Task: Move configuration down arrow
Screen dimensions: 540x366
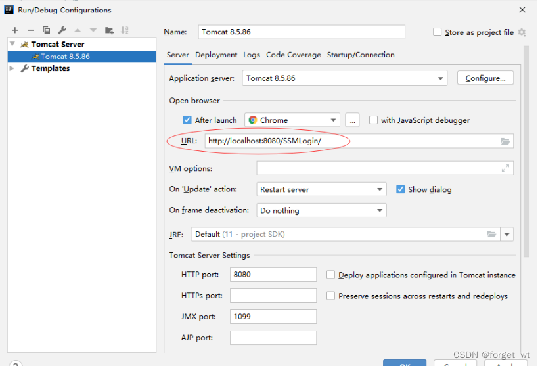Action: tap(93, 30)
